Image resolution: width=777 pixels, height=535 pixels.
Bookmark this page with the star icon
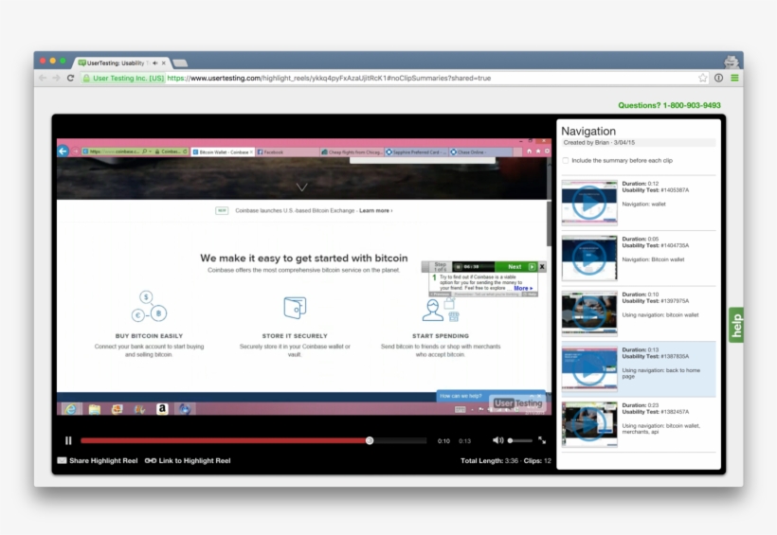(703, 78)
